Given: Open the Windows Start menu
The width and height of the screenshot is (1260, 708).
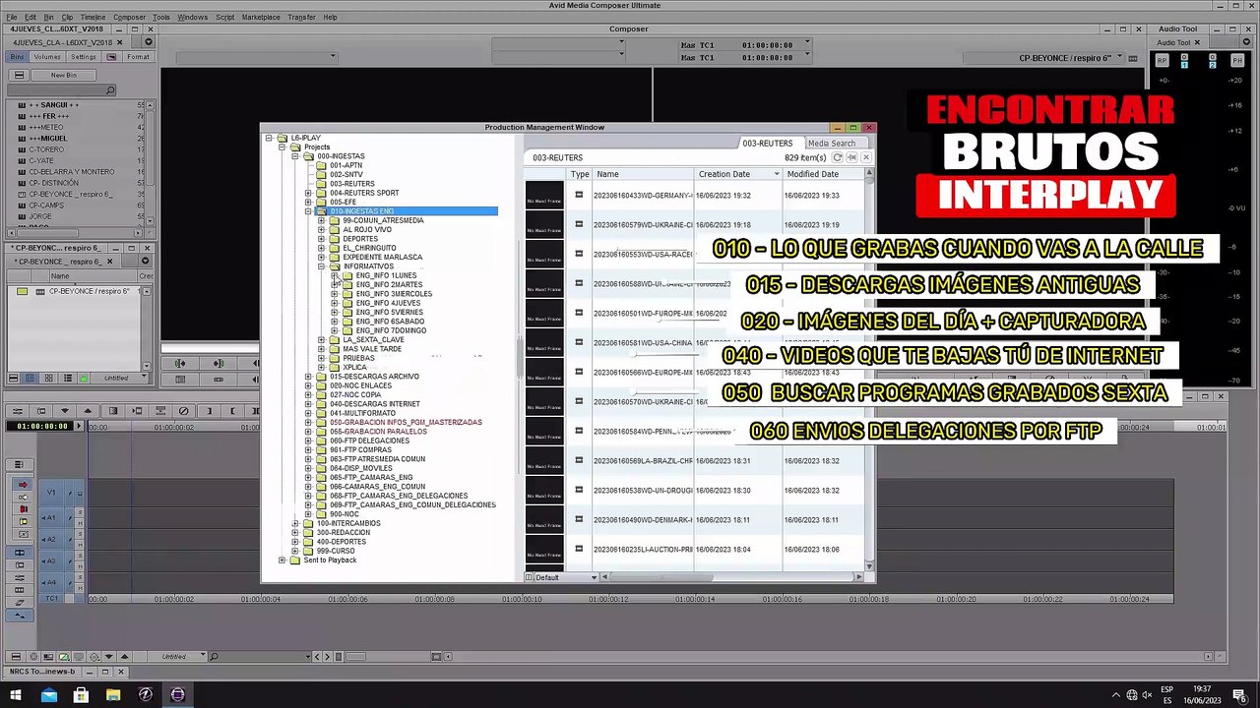Looking at the screenshot, I should 16,695.
